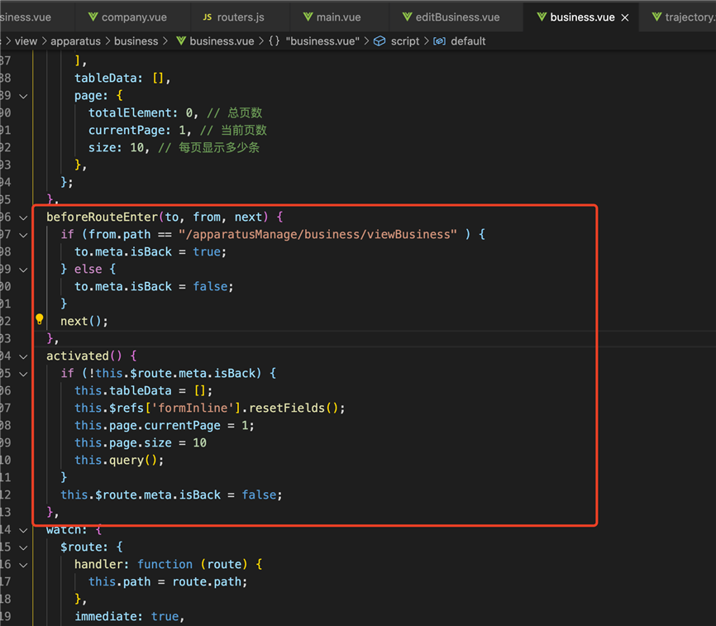The width and height of the screenshot is (716, 626).
Task: Click the to.meta.isBack = false; statement
Action: pos(154,286)
